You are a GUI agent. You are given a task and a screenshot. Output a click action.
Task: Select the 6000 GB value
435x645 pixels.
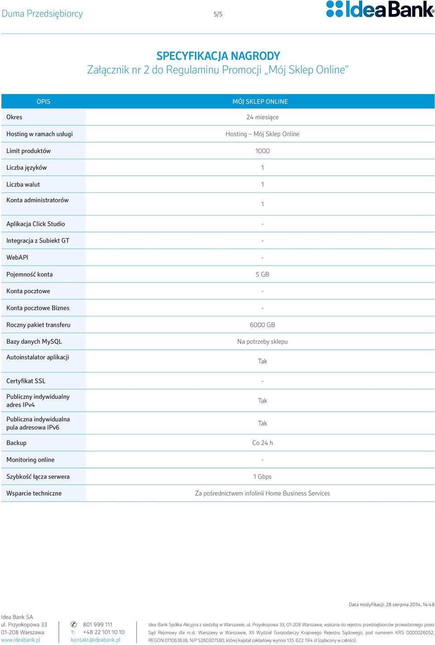point(262,325)
